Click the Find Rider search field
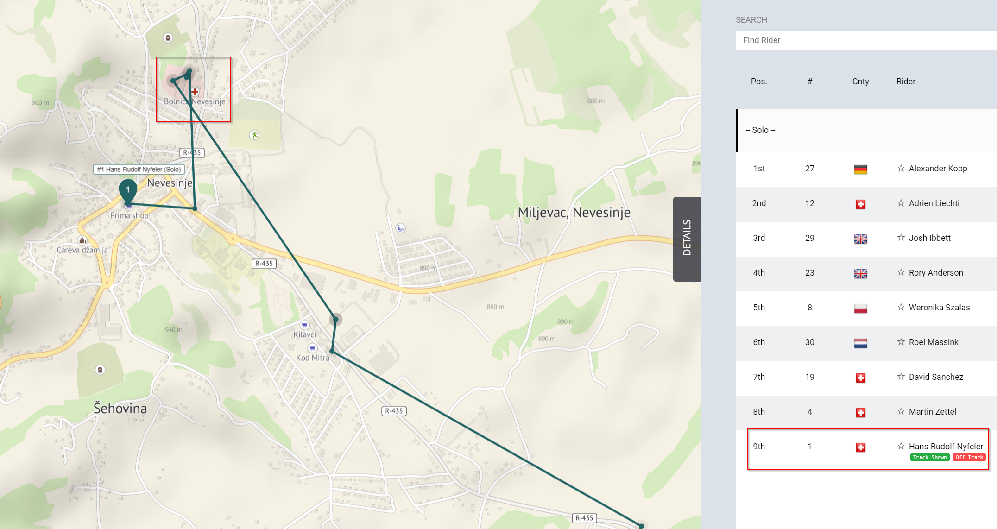Viewport: 997px width, 529px height. (865, 40)
